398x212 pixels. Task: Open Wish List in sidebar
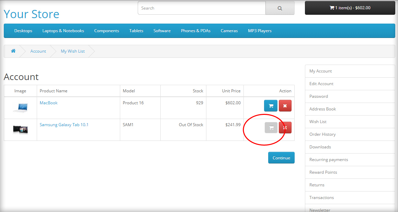tap(350, 122)
